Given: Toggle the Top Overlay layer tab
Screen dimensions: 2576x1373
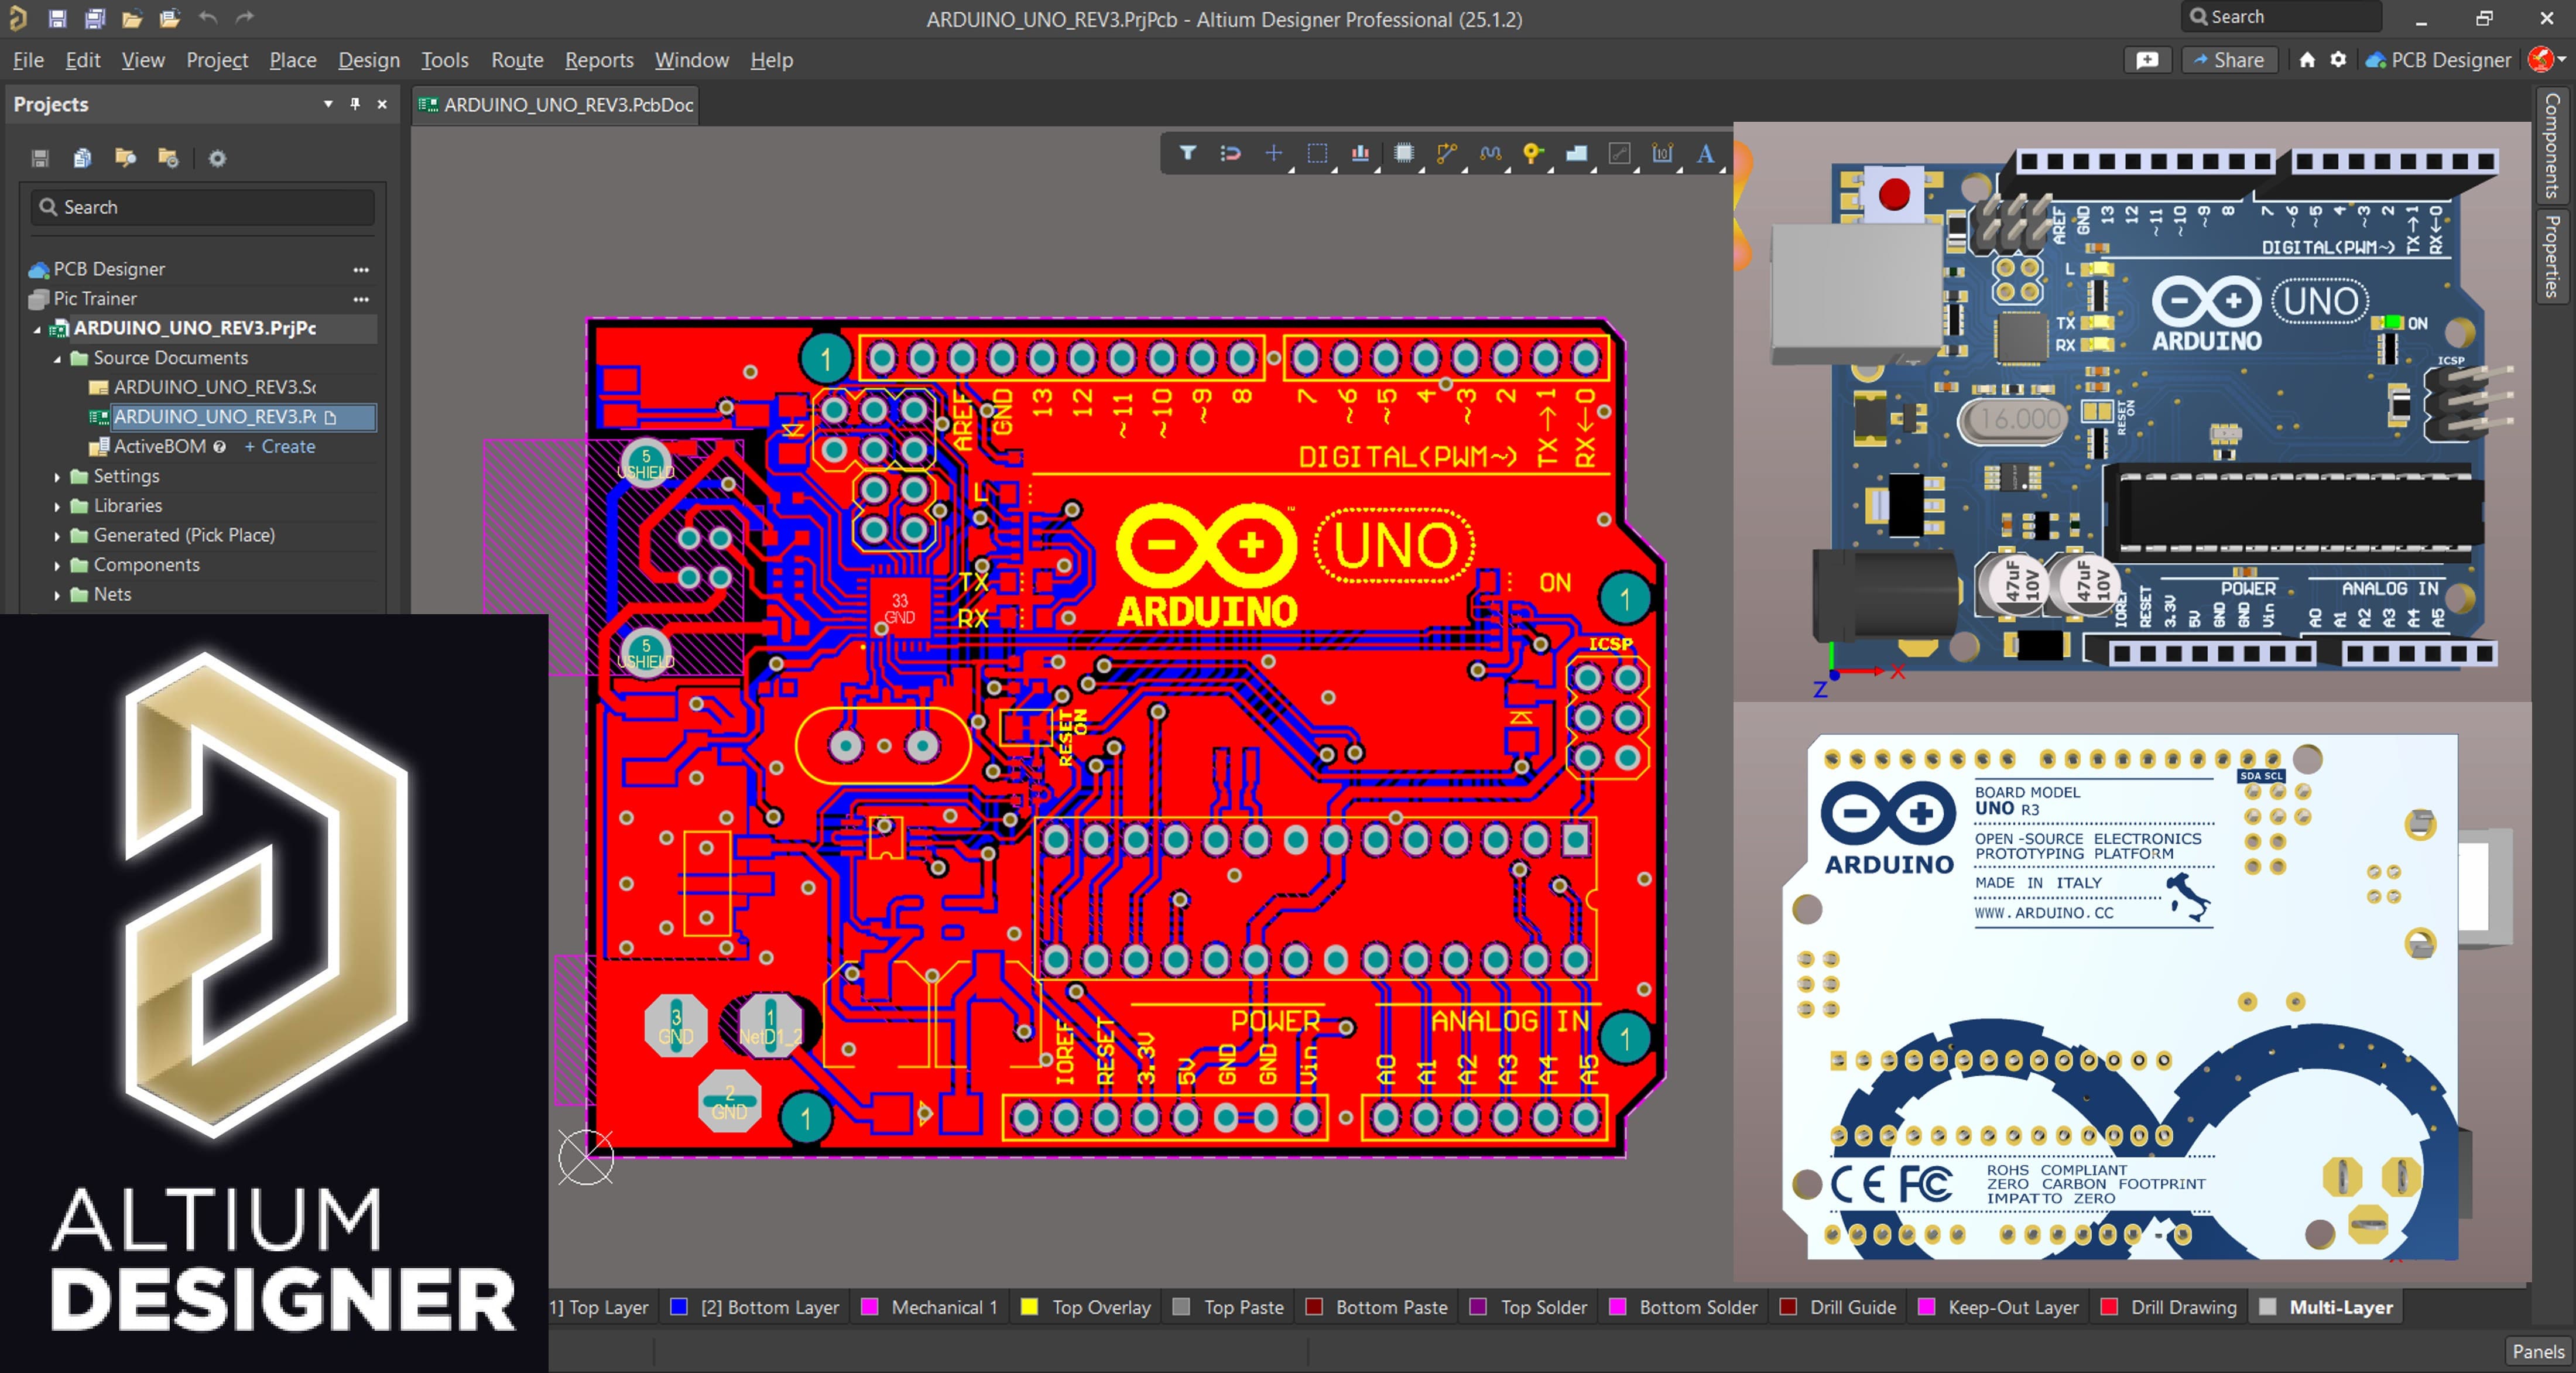Looking at the screenshot, I should 1100,1307.
